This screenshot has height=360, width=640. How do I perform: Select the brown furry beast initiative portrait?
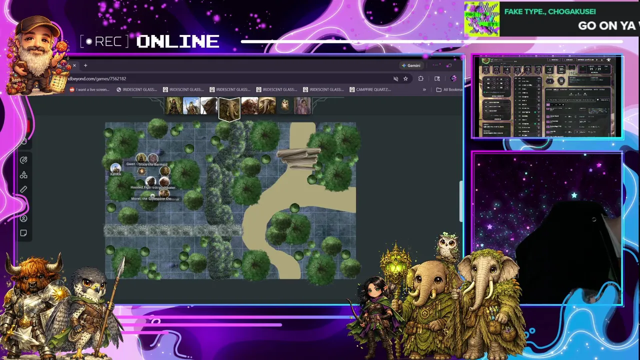click(249, 106)
